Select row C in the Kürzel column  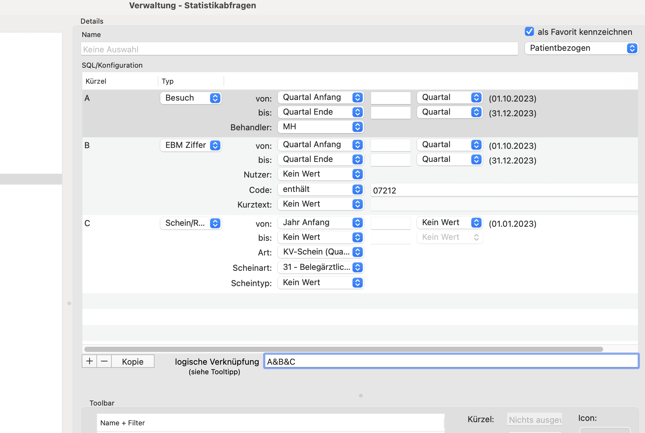pos(87,223)
